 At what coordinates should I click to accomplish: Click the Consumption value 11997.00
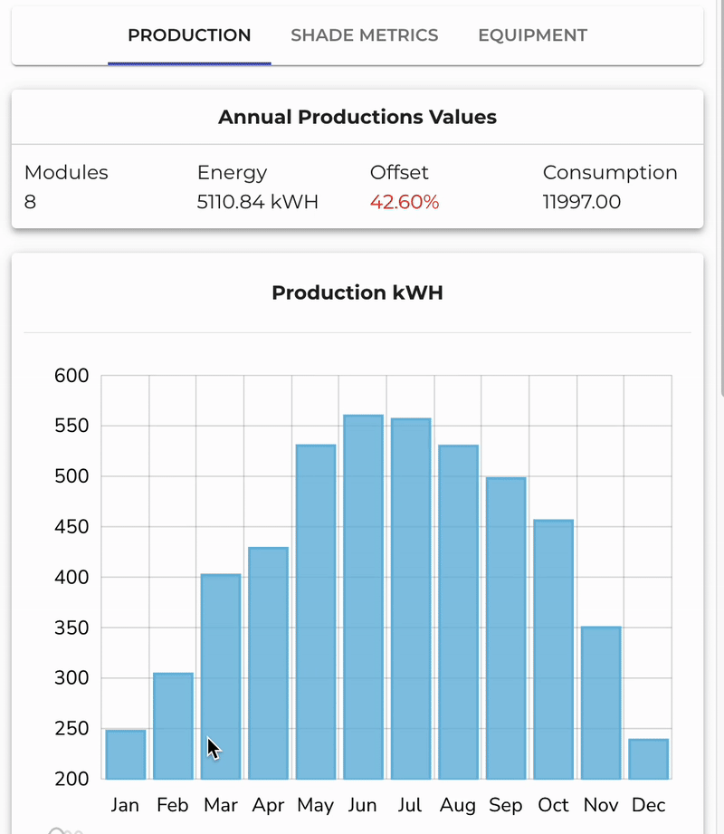click(581, 202)
